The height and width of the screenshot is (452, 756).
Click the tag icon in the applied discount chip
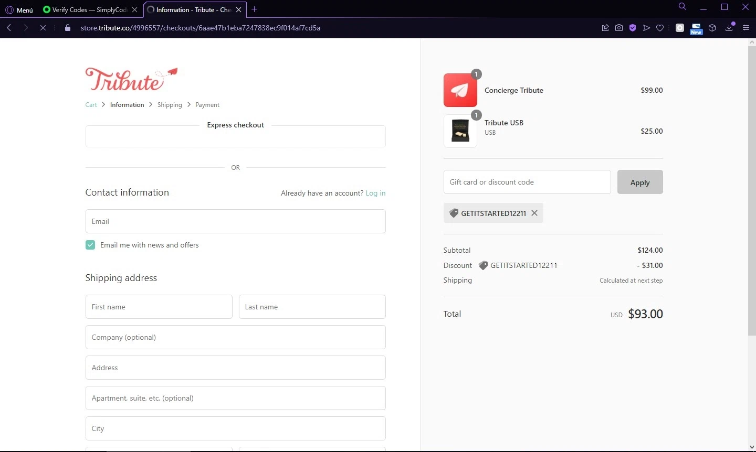pos(454,213)
